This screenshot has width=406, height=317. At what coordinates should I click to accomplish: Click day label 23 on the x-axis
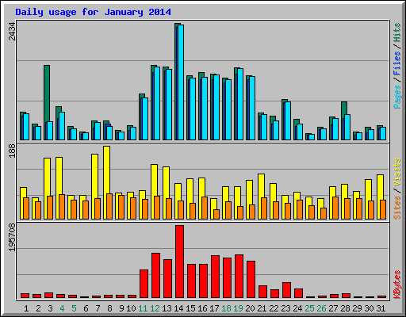click(285, 308)
